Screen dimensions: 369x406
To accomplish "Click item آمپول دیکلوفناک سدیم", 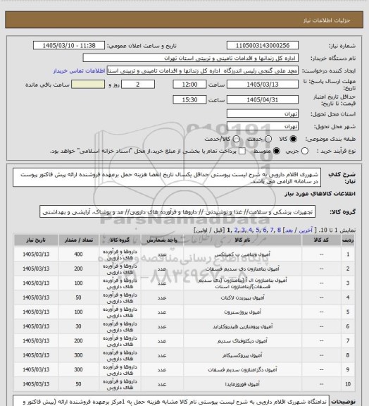I will [x=242, y=341].
